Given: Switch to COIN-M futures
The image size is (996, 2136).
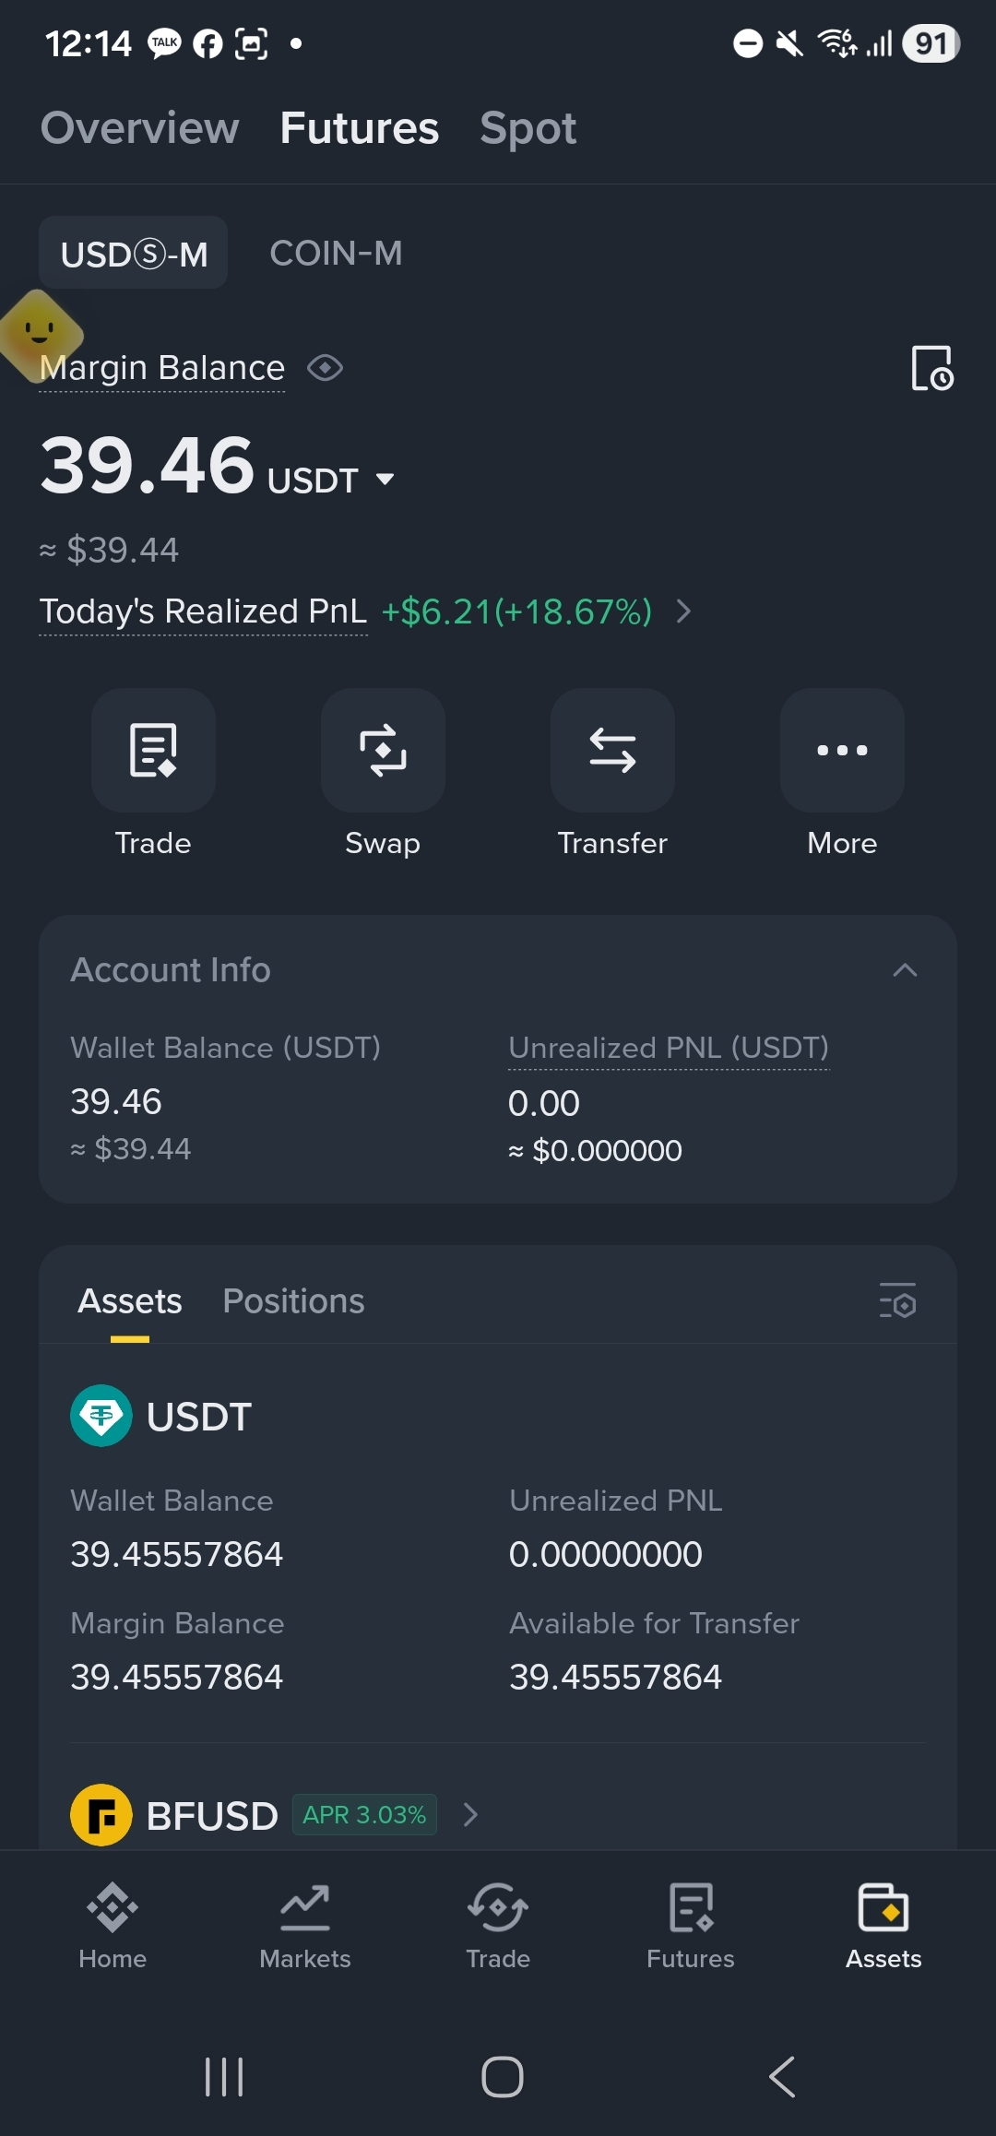Looking at the screenshot, I should pos(336,253).
